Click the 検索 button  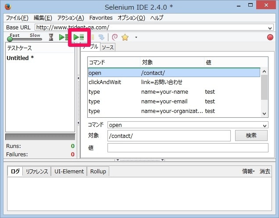coord(251,136)
